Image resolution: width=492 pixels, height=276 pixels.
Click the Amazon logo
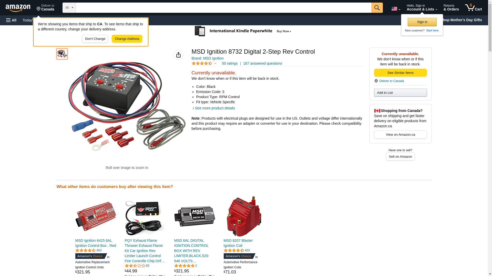pos(18,8)
